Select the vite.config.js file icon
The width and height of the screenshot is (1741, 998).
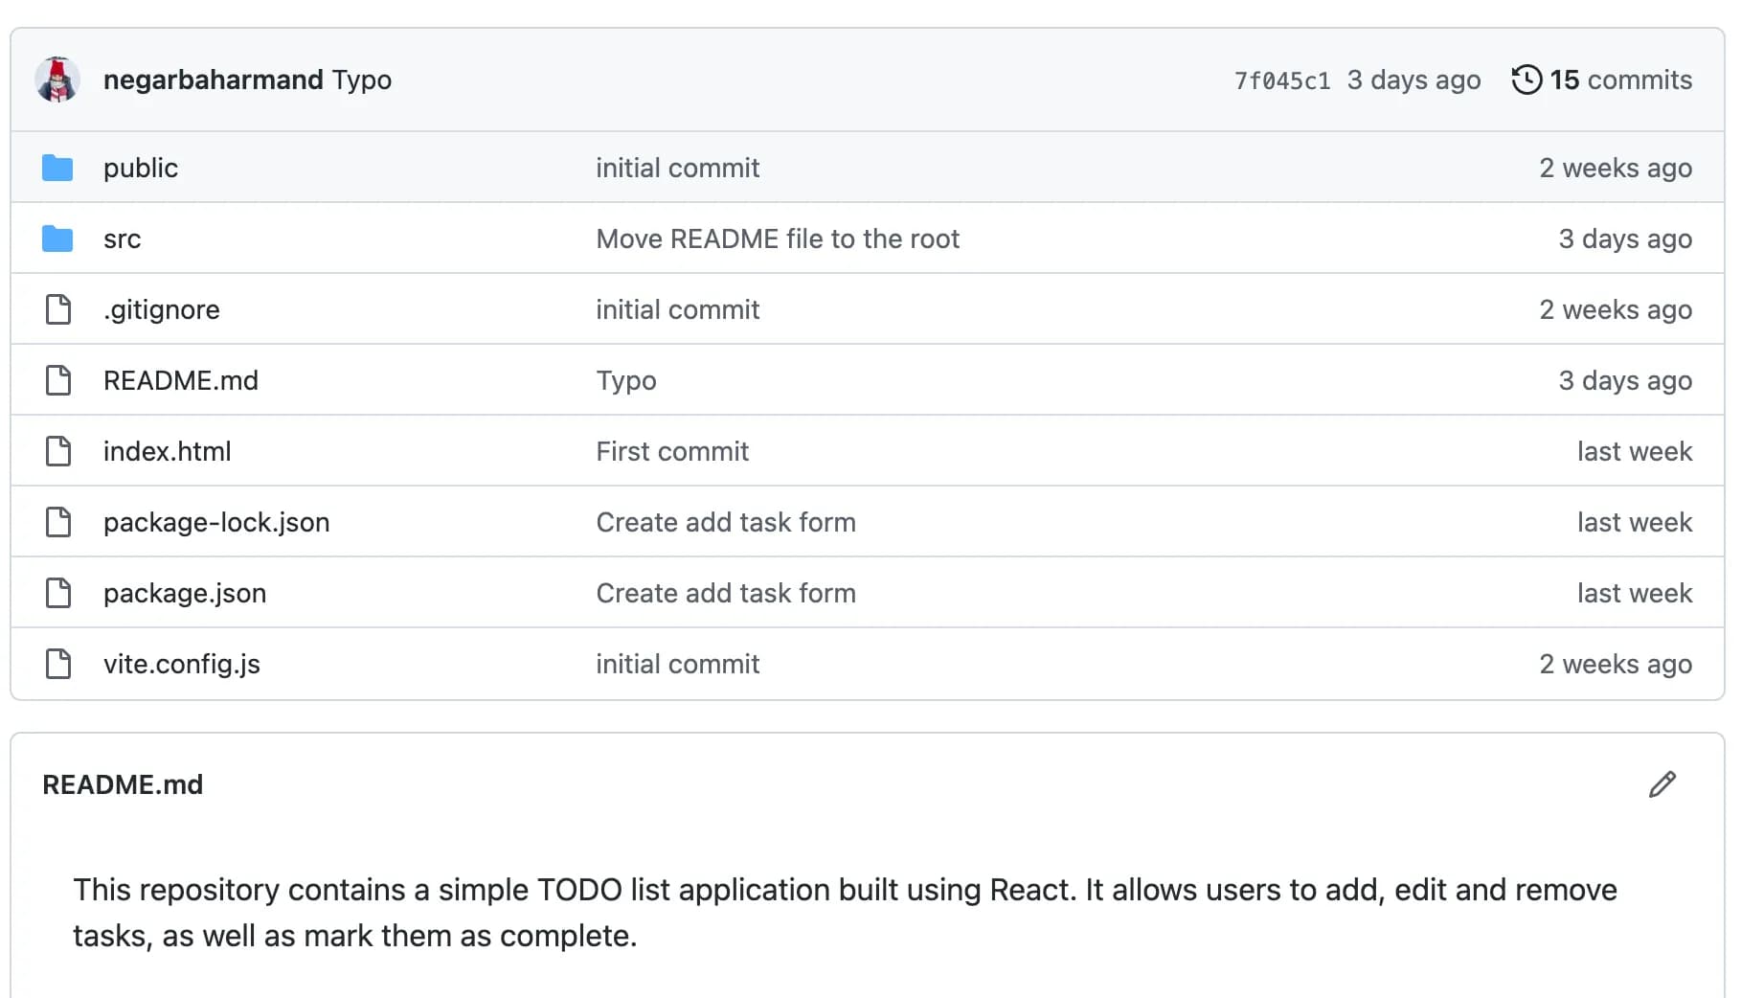tap(57, 663)
